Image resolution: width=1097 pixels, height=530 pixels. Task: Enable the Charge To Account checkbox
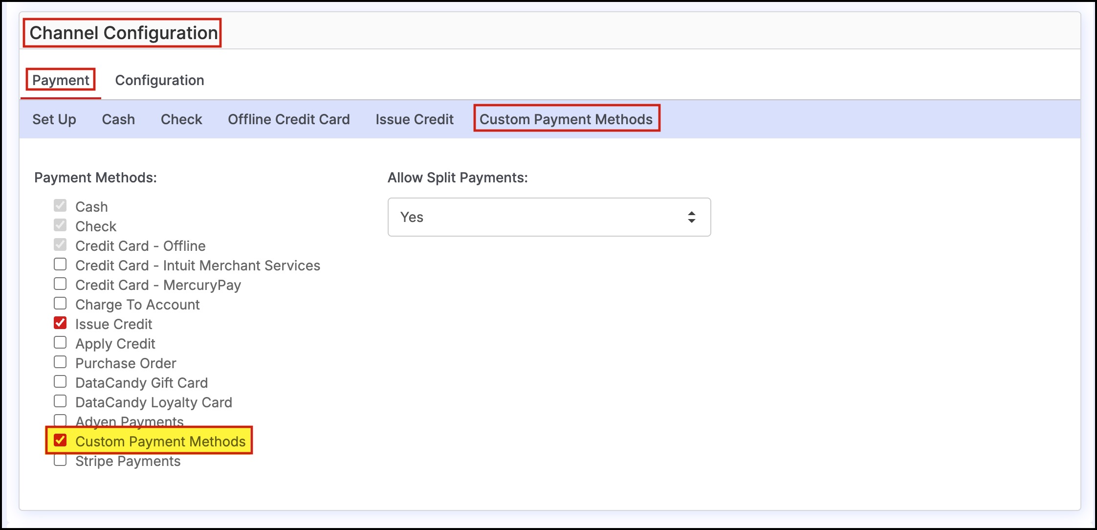coord(60,304)
